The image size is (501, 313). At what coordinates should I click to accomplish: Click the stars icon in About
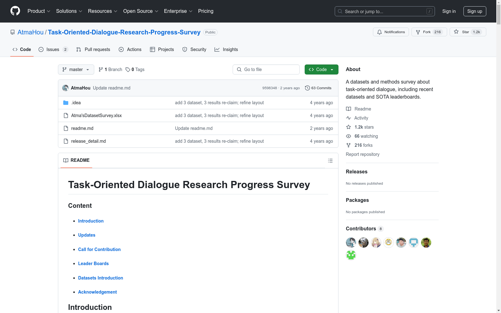click(x=349, y=127)
